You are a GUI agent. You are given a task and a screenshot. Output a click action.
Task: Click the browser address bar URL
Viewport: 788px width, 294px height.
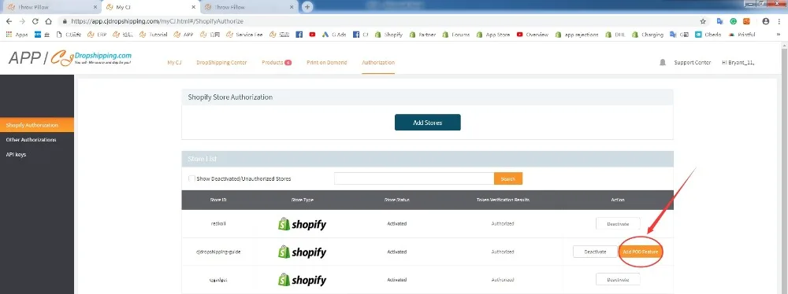[158, 21]
